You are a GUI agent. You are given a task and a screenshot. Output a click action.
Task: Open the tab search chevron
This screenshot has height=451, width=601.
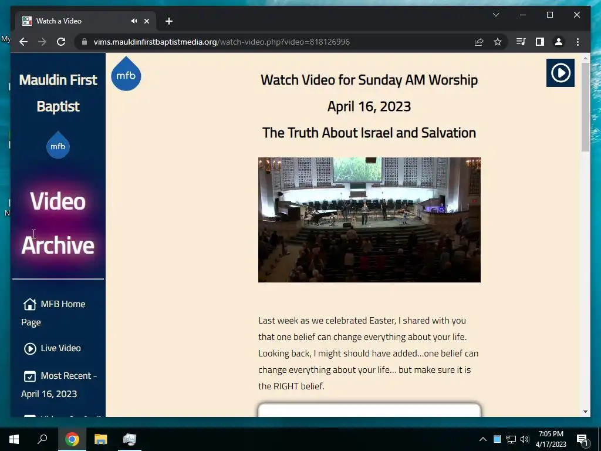[495, 15]
